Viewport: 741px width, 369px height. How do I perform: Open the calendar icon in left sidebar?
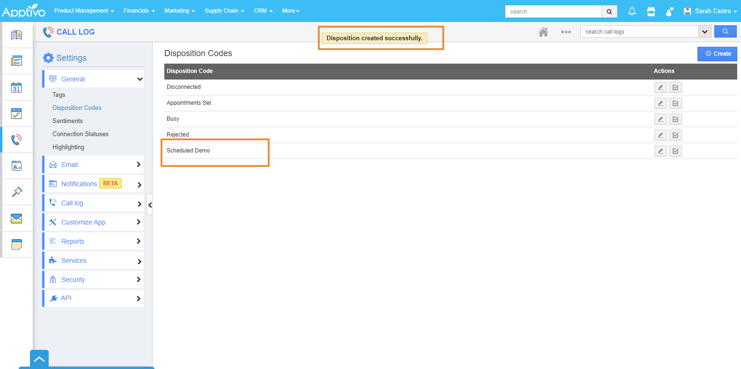(x=16, y=87)
